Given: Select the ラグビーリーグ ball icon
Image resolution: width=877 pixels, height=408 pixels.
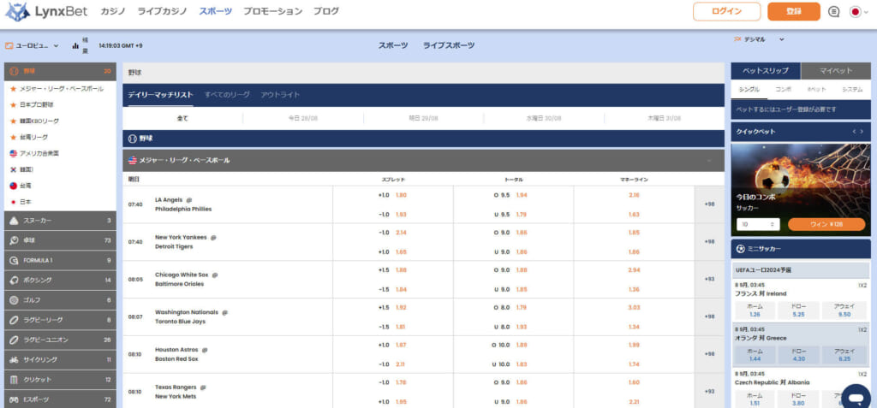Looking at the screenshot, I should coord(14,320).
